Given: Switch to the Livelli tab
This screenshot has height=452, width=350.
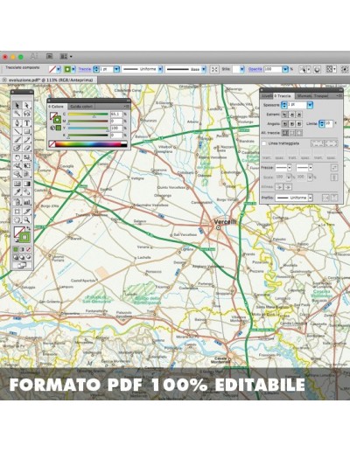Looking at the screenshot, I should [x=267, y=96].
